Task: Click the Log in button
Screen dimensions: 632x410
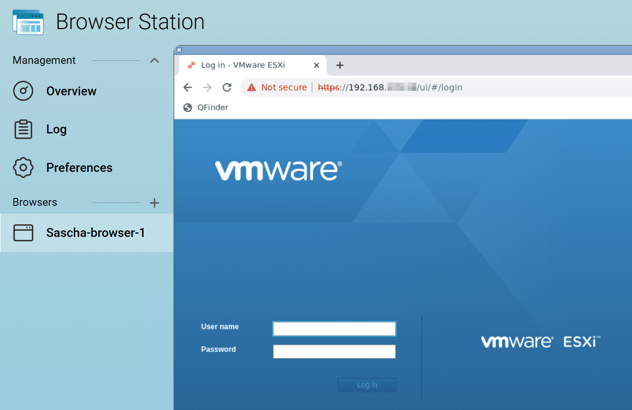Action: pyautogui.click(x=367, y=385)
